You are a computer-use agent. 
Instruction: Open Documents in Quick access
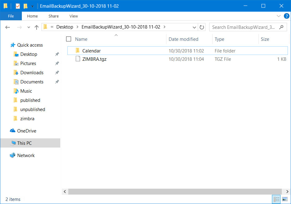[x=32, y=82]
